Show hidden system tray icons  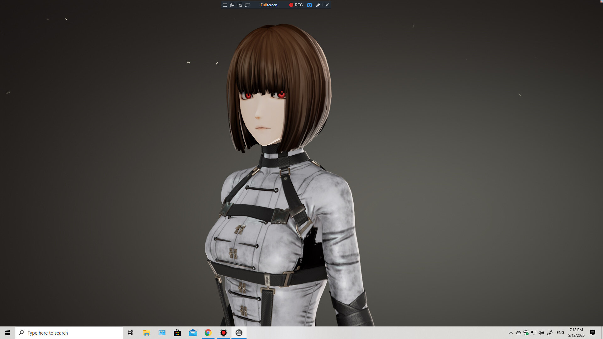511,333
